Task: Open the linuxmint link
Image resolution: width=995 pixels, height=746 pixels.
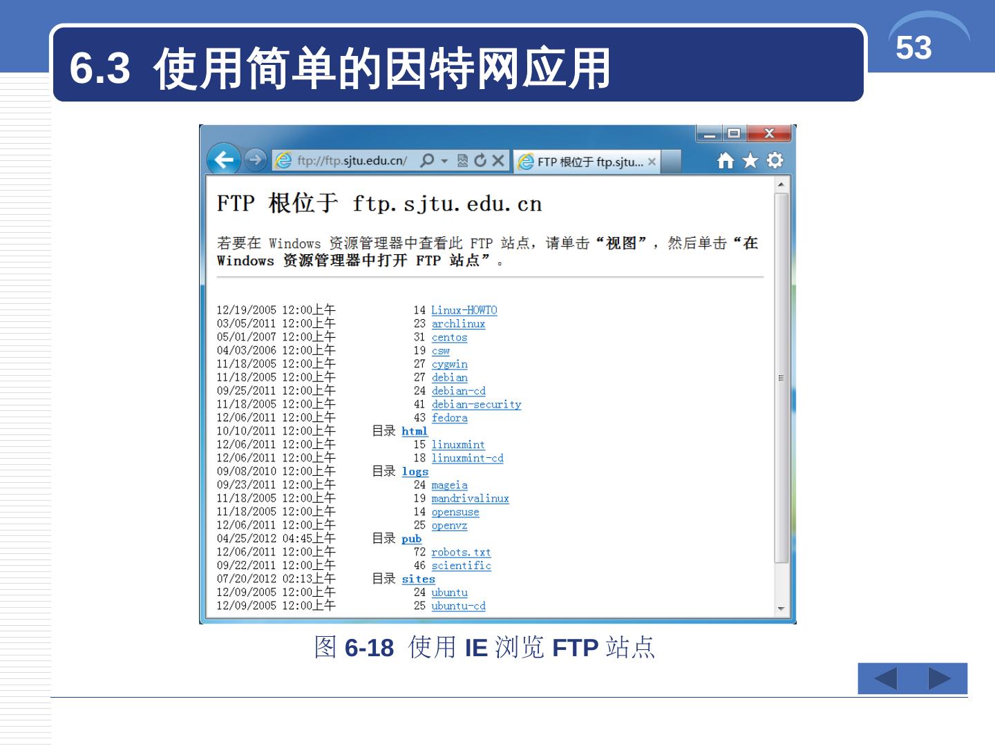Action: 458,445
